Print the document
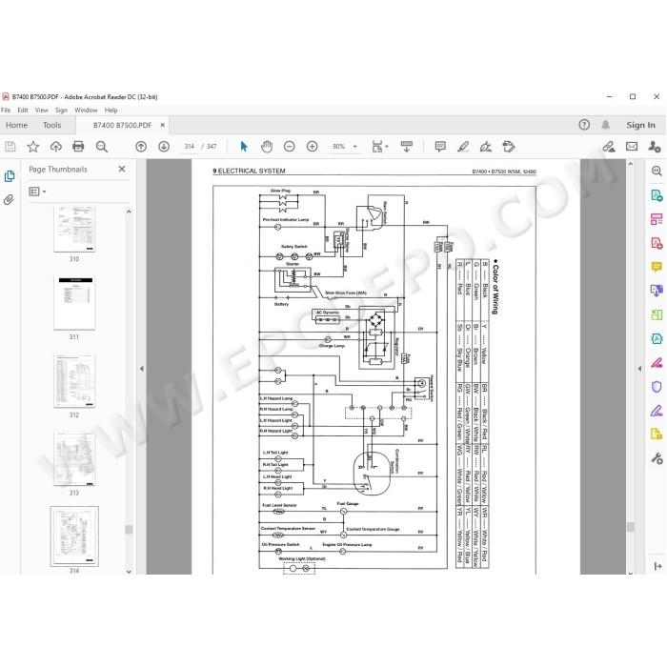 (x=78, y=147)
